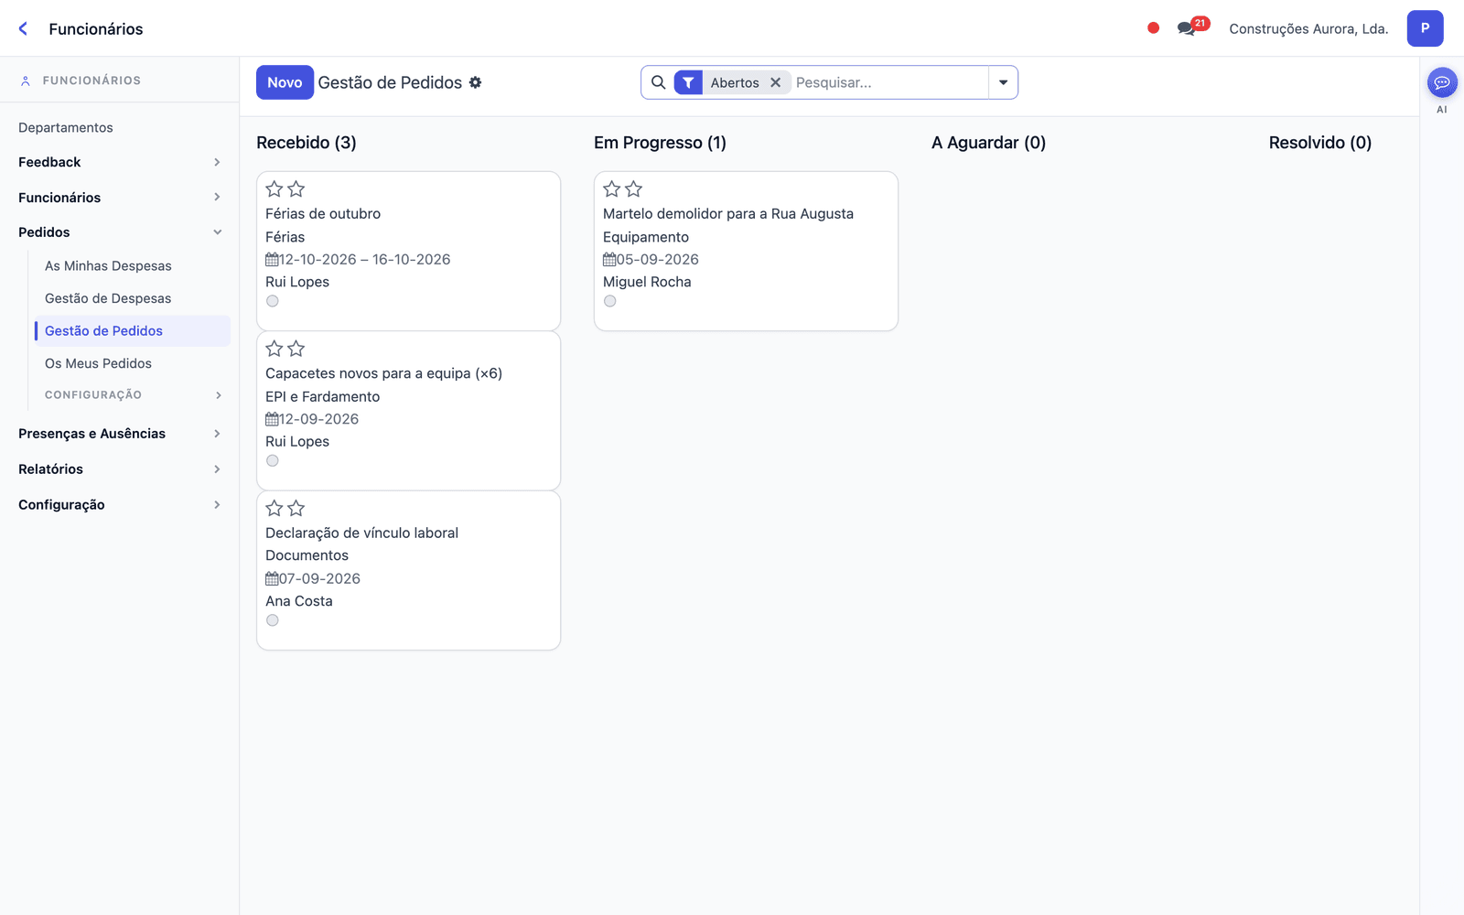Open the Gestão de Pedidos settings gear
The image size is (1464, 915).
pos(476,82)
